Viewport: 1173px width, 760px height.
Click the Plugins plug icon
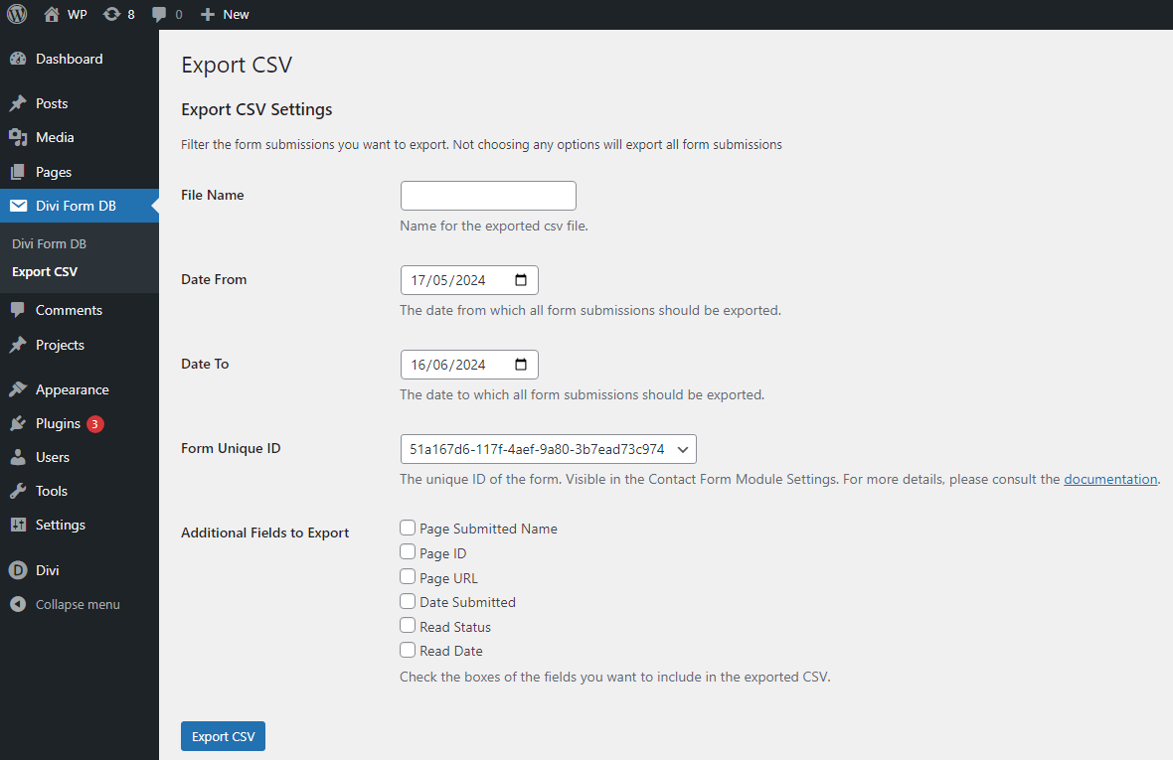(18, 424)
